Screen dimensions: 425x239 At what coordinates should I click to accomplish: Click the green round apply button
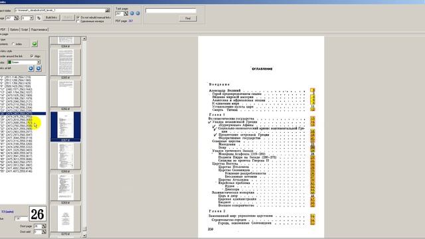click(x=35, y=44)
